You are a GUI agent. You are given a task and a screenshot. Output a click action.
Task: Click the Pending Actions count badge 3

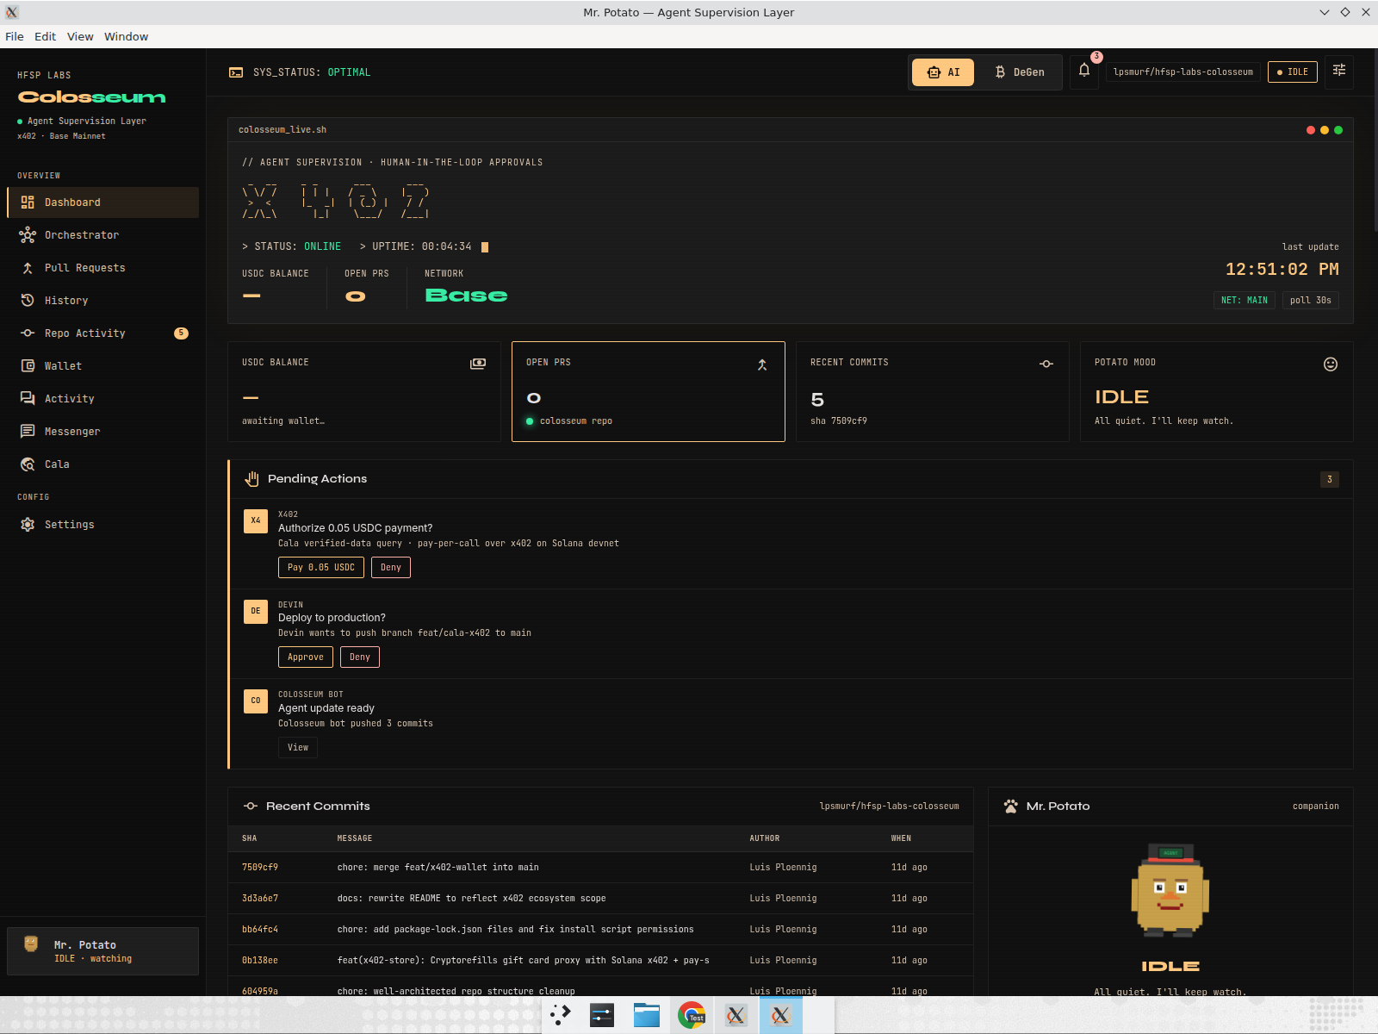[x=1330, y=479]
